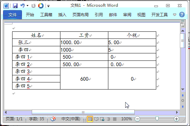Click the 姓名 header cell
Viewport: 190px width, 126px height.
(x=36, y=35)
